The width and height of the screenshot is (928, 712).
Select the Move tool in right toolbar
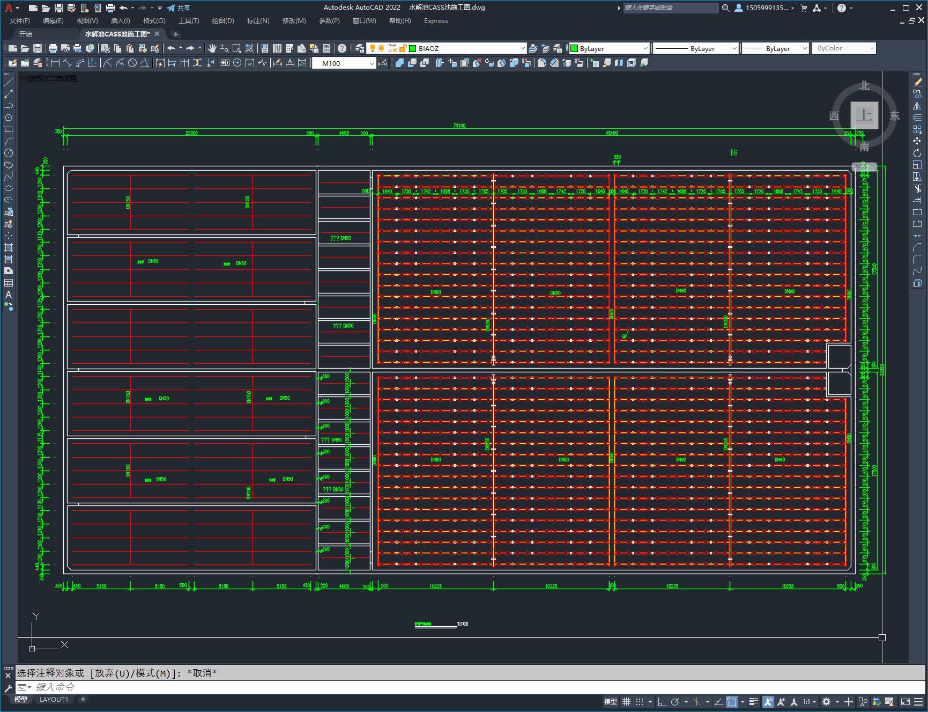point(917,141)
